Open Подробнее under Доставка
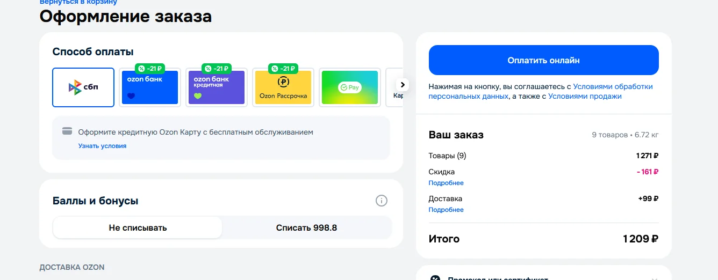The width and height of the screenshot is (718, 280). pos(446,210)
